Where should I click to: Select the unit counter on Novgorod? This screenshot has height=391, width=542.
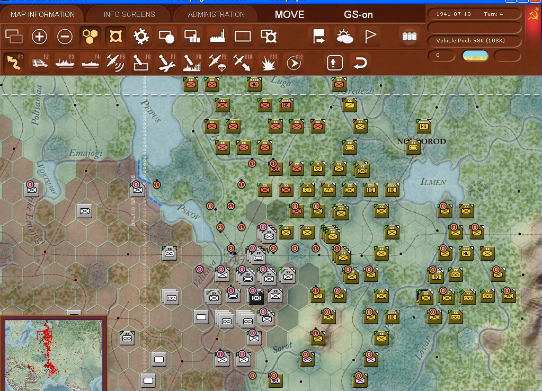point(413,148)
